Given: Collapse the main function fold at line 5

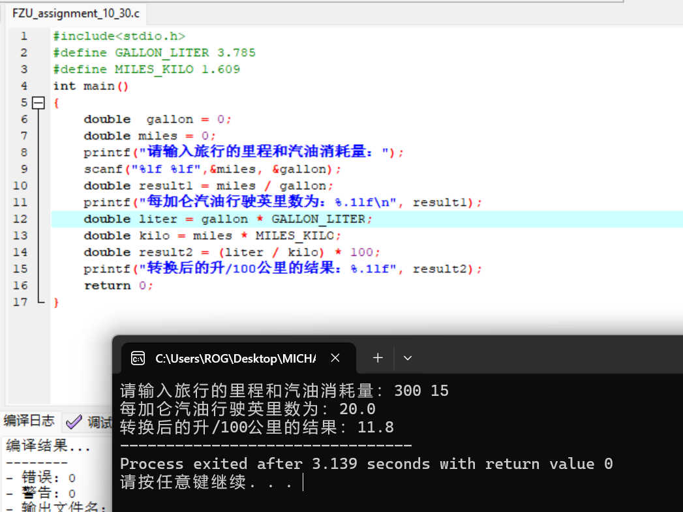Looking at the screenshot, I should [38, 103].
